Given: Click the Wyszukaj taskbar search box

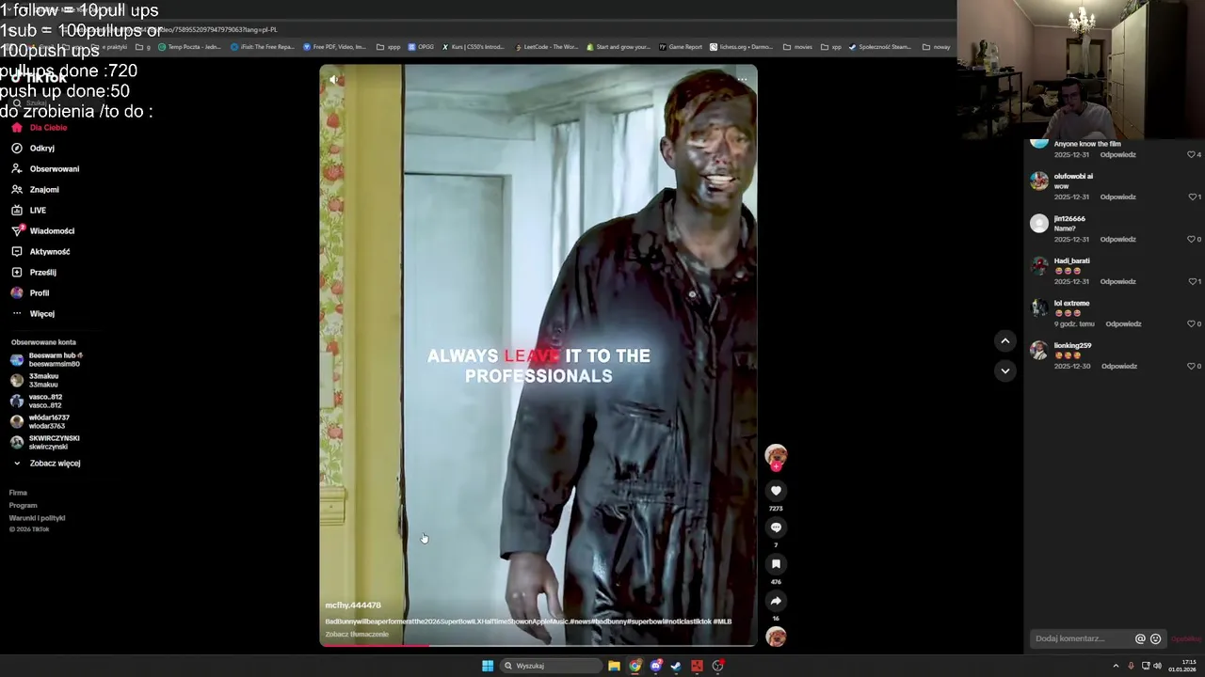Looking at the screenshot, I should (551, 666).
